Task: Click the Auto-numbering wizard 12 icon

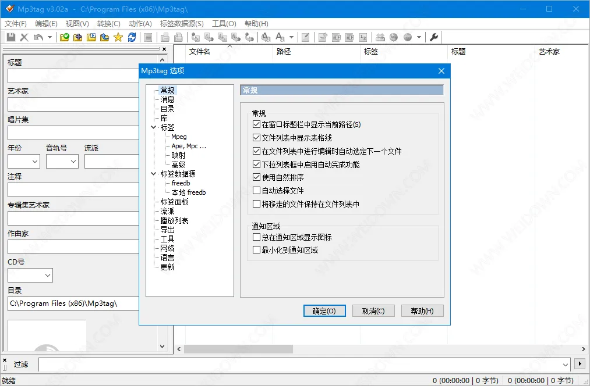Action: point(363,37)
